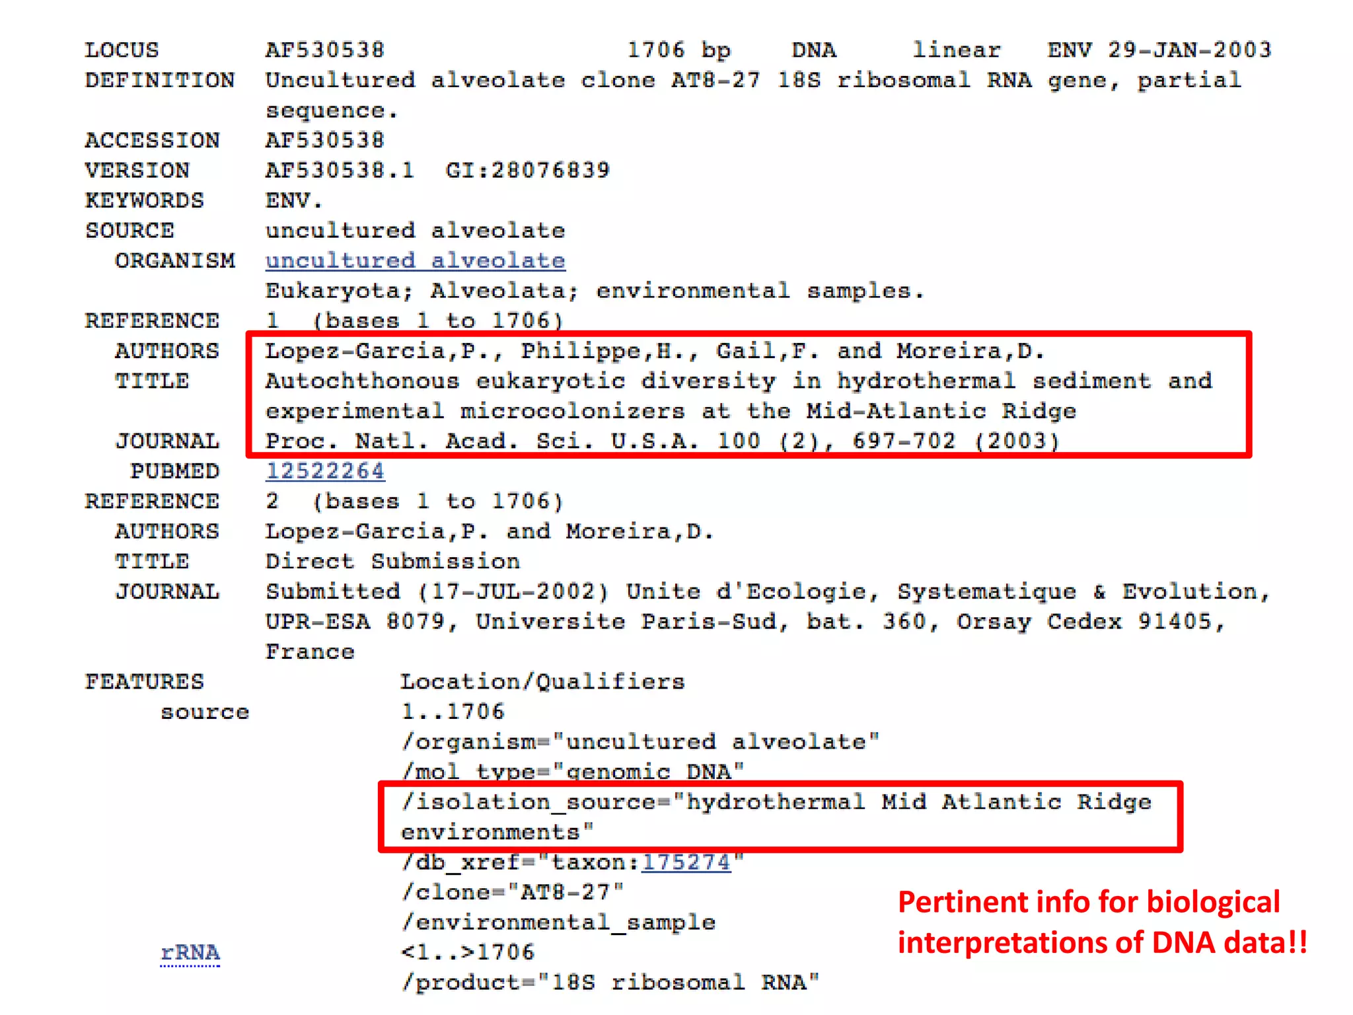This screenshot has height=1015, width=1353.
Task: Click the ACCESSION field label
Action: 152,141
